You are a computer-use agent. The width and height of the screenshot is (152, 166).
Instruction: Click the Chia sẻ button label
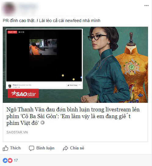pyautogui.click(x=77, y=148)
